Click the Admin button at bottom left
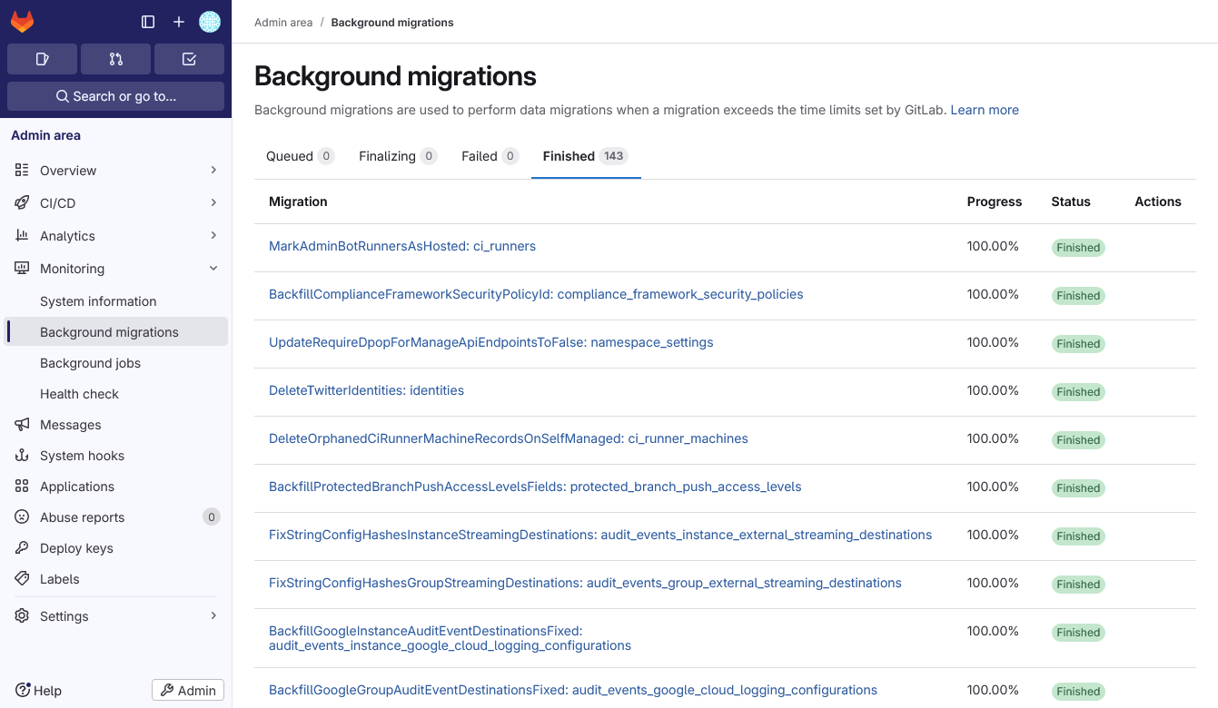This screenshot has height=708, width=1218. [187, 690]
